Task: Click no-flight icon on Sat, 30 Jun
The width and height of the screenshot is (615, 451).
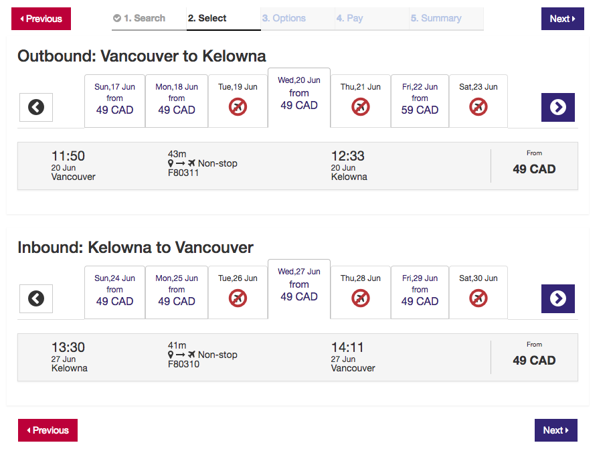Action: (478, 298)
